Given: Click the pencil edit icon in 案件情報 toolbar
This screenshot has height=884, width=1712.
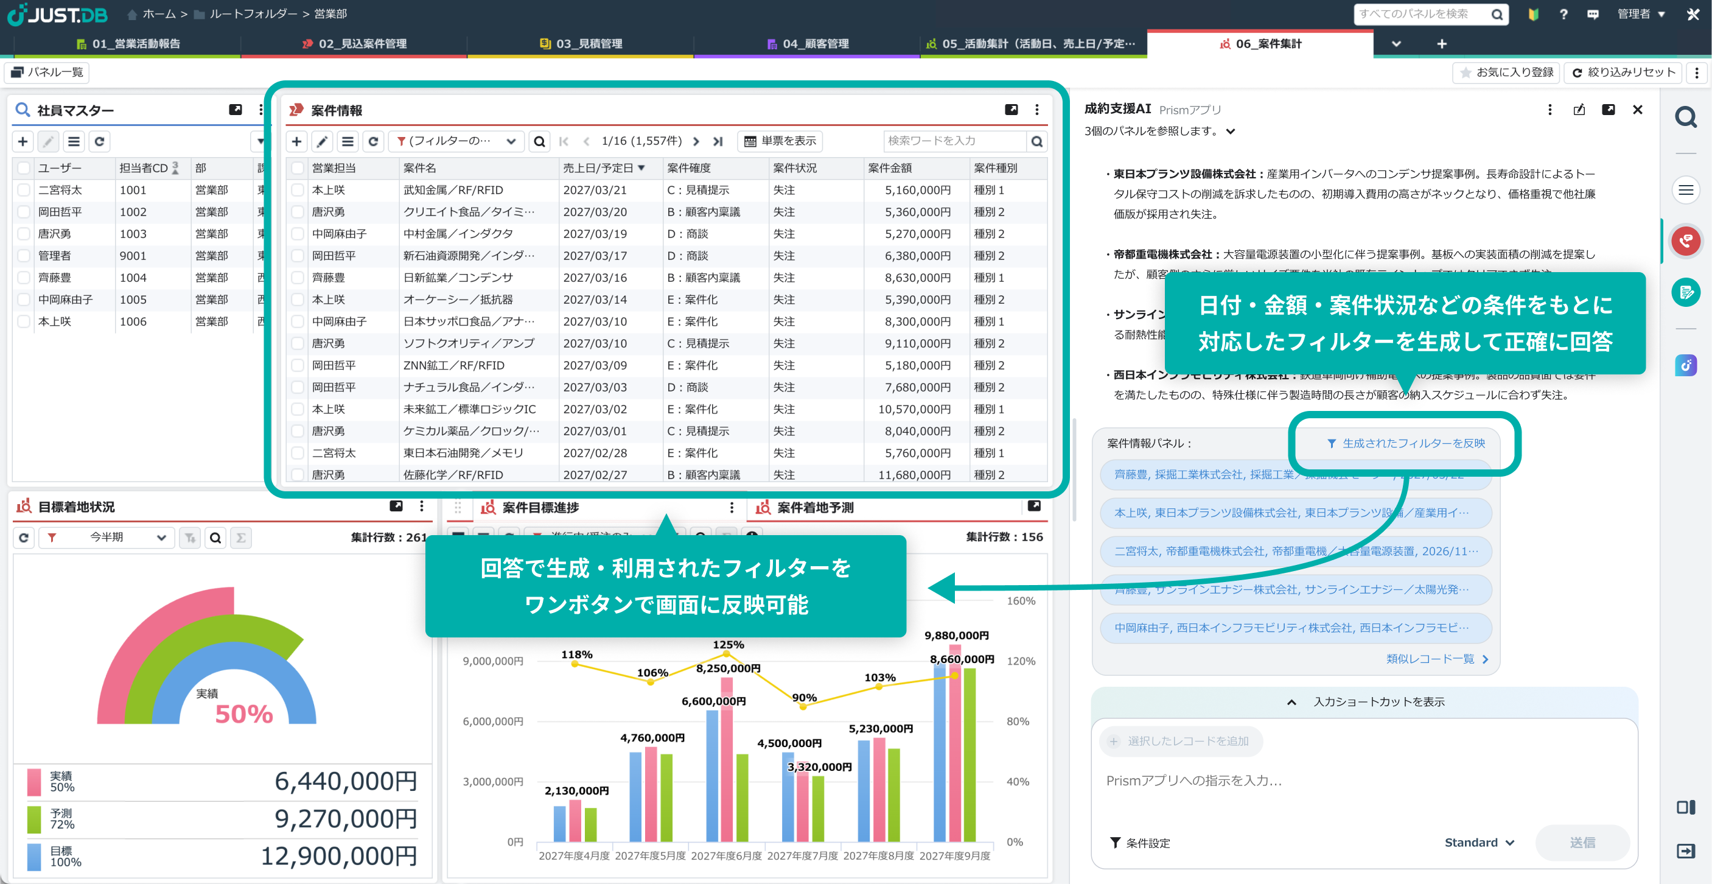Looking at the screenshot, I should tap(322, 142).
